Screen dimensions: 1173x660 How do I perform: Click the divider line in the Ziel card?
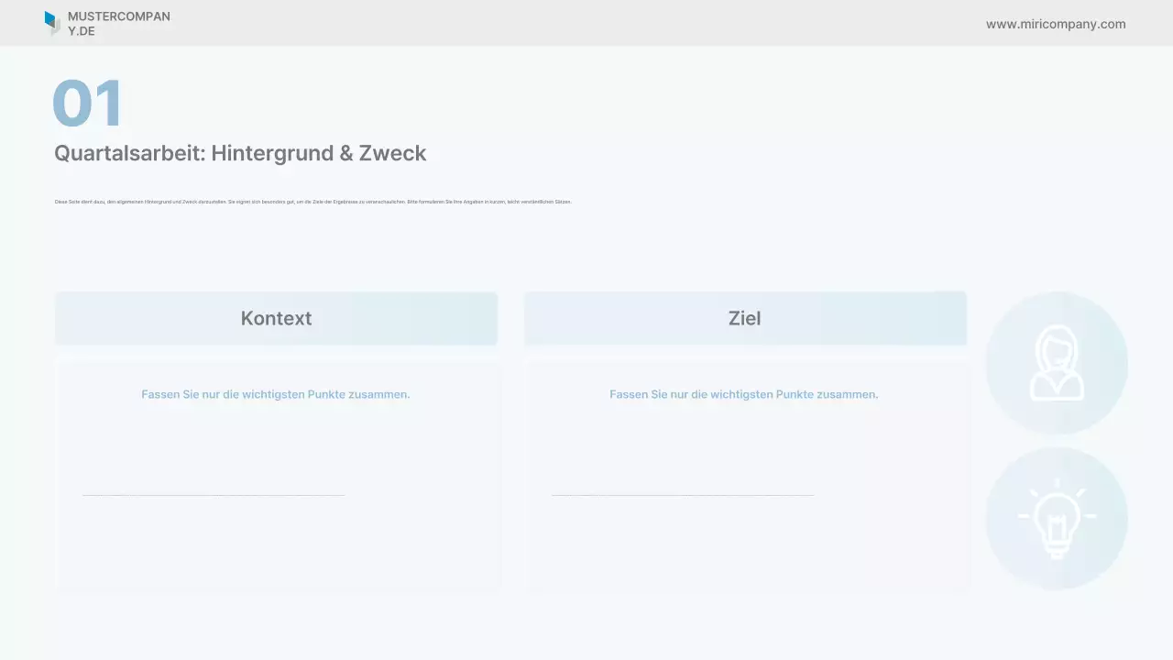pos(682,495)
